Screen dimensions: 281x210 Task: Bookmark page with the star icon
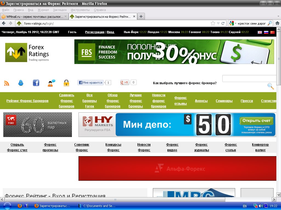pyautogui.click(x=213, y=23)
